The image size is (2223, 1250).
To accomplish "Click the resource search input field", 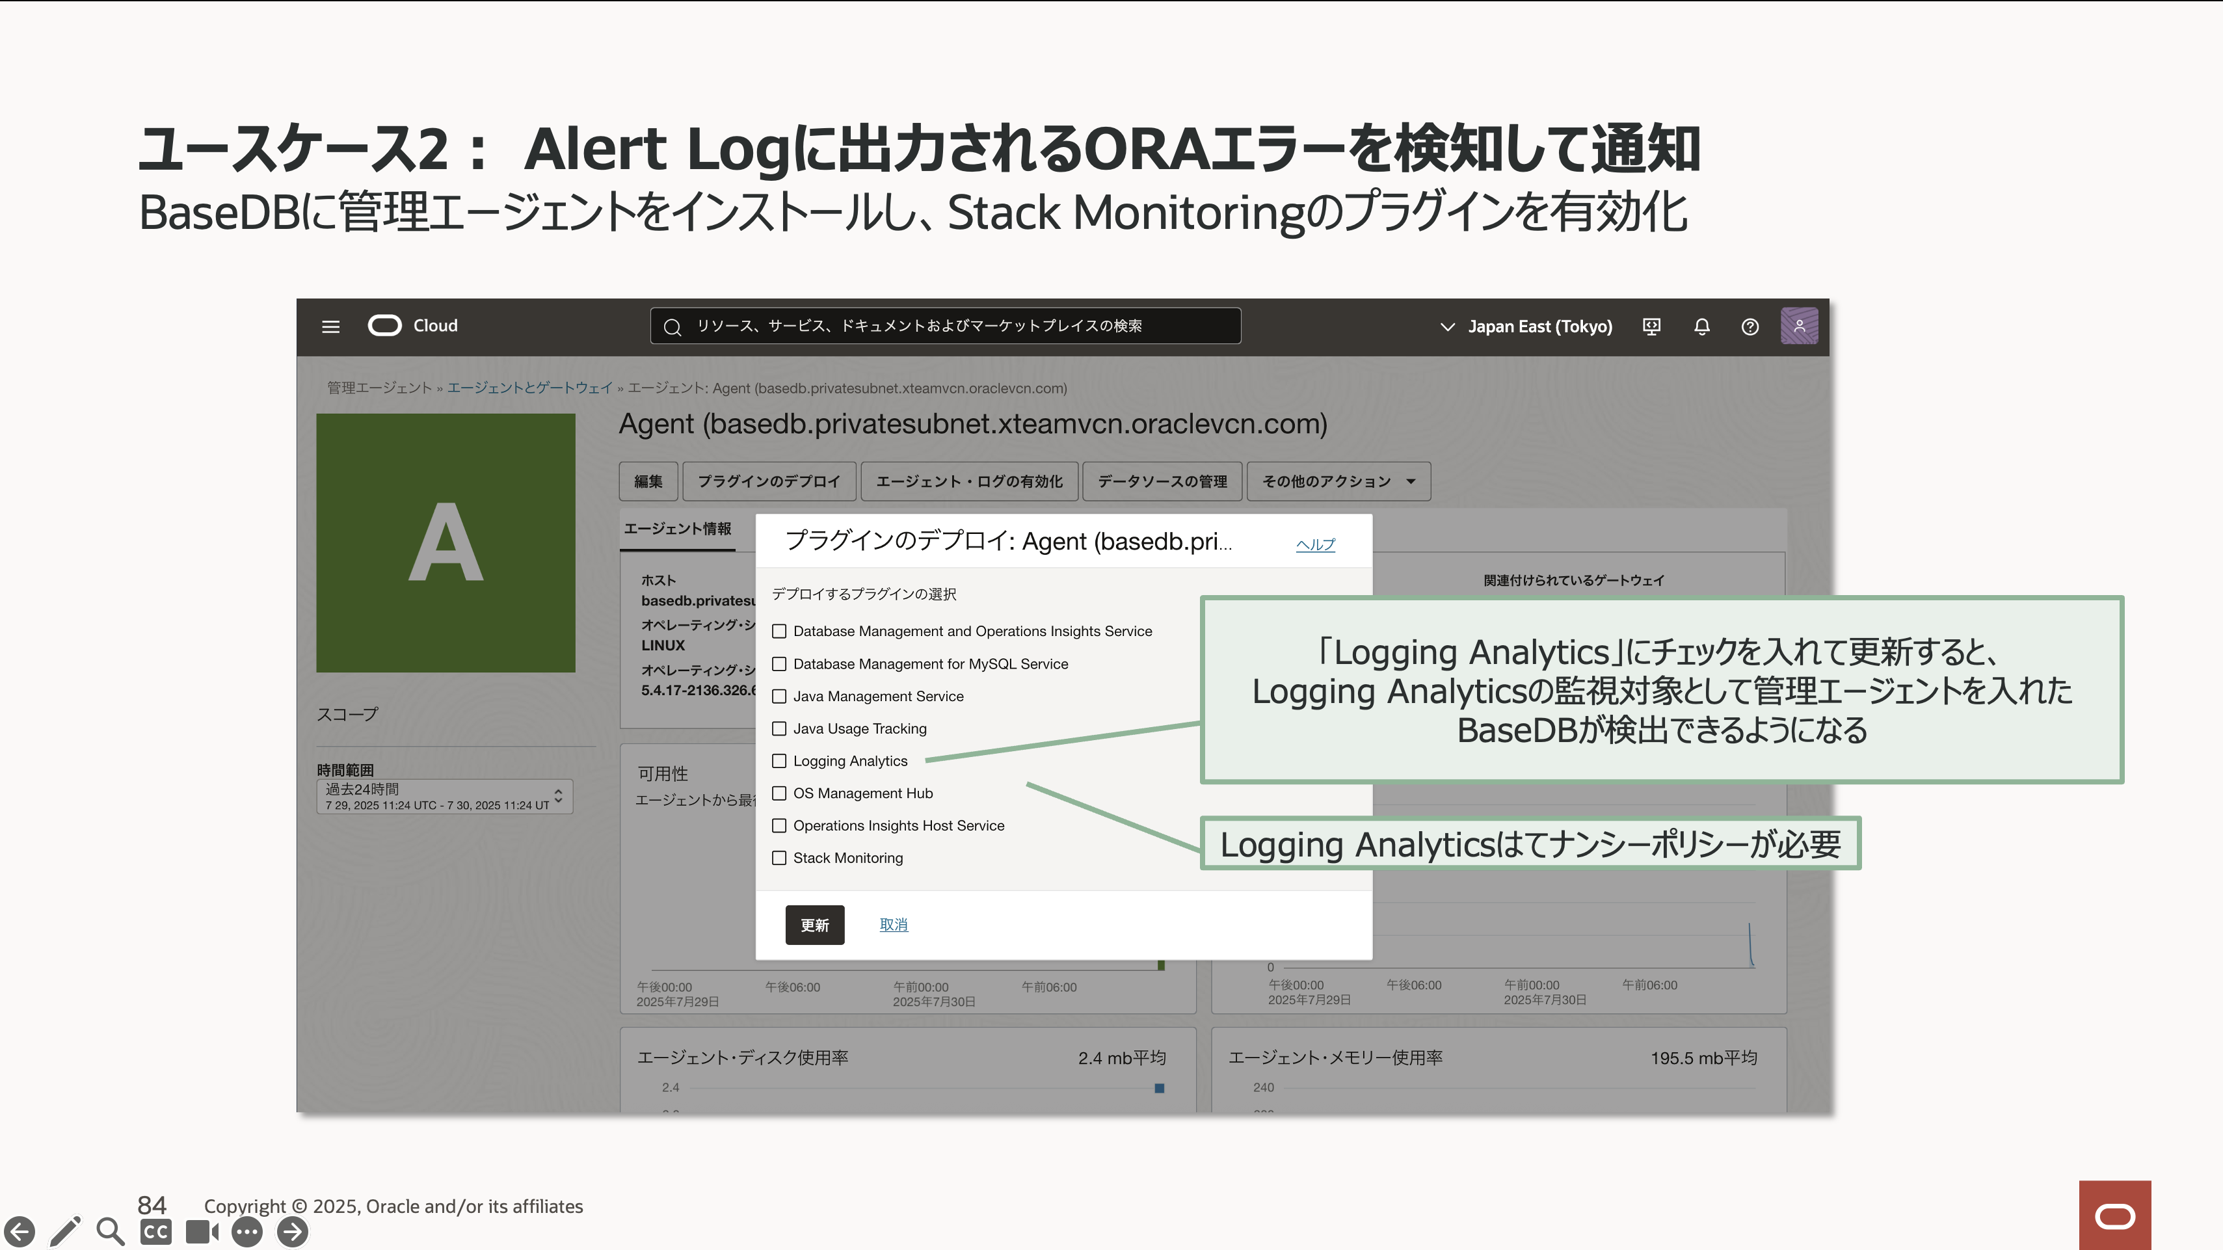I will coord(945,326).
